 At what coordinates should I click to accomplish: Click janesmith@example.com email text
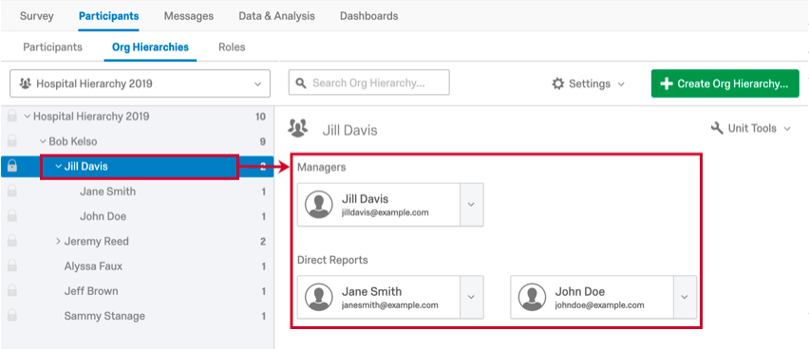pyautogui.click(x=390, y=305)
